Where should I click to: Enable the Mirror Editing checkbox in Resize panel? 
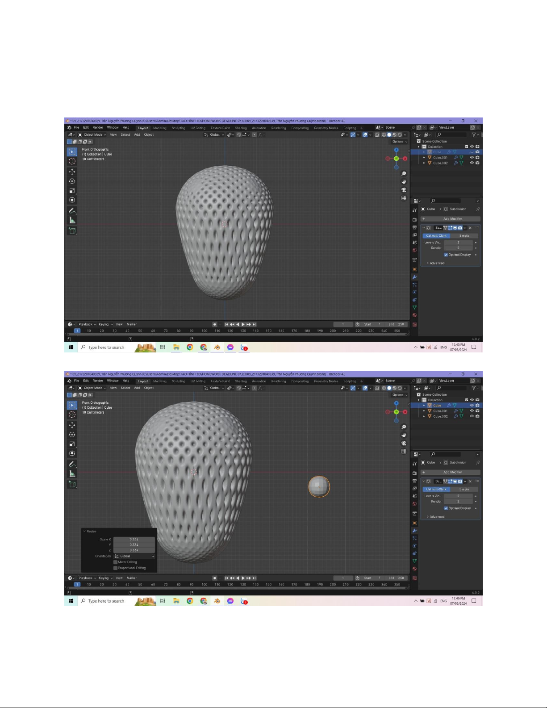point(115,562)
